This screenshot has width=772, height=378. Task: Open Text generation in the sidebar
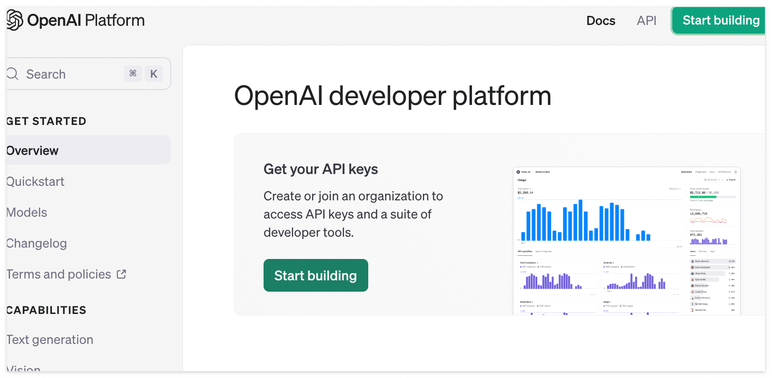click(x=50, y=339)
